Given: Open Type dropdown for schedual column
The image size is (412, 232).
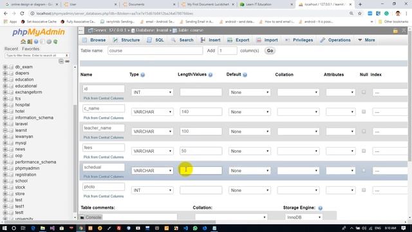Looking at the screenshot, I should click(152, 171).
